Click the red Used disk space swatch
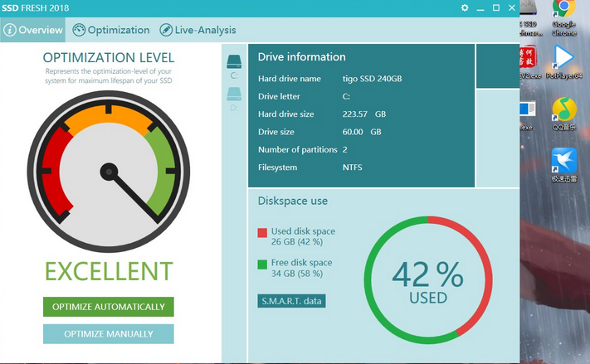Screen dimensions: 590x364 tap(262, 232)
